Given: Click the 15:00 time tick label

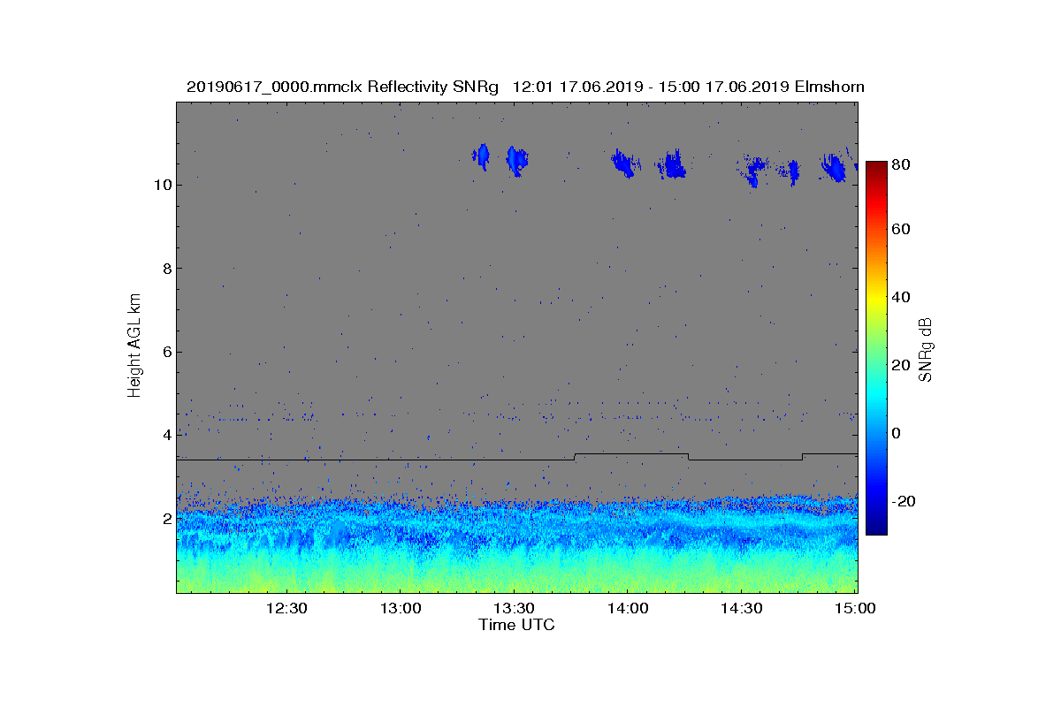Looking at the screenshot, I should (855, 608).
